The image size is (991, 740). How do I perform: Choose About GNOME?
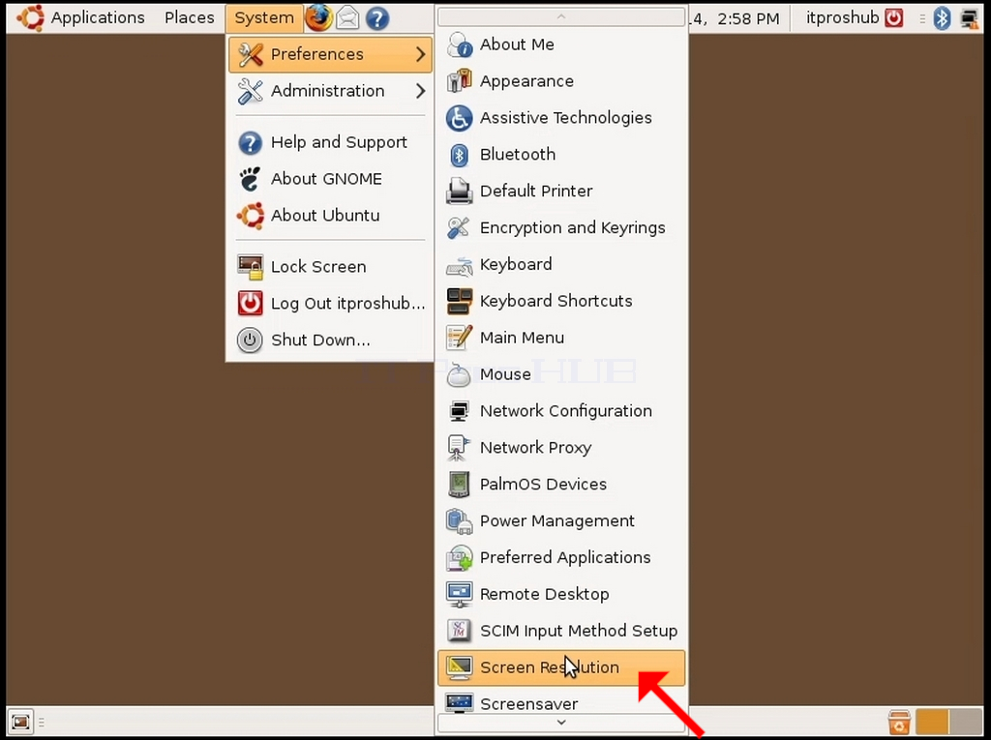331,180
